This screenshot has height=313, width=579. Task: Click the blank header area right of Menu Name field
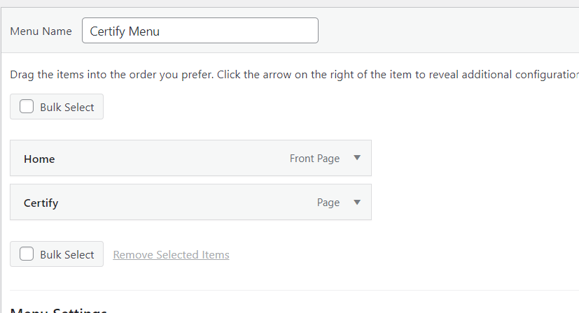[448, 31]
